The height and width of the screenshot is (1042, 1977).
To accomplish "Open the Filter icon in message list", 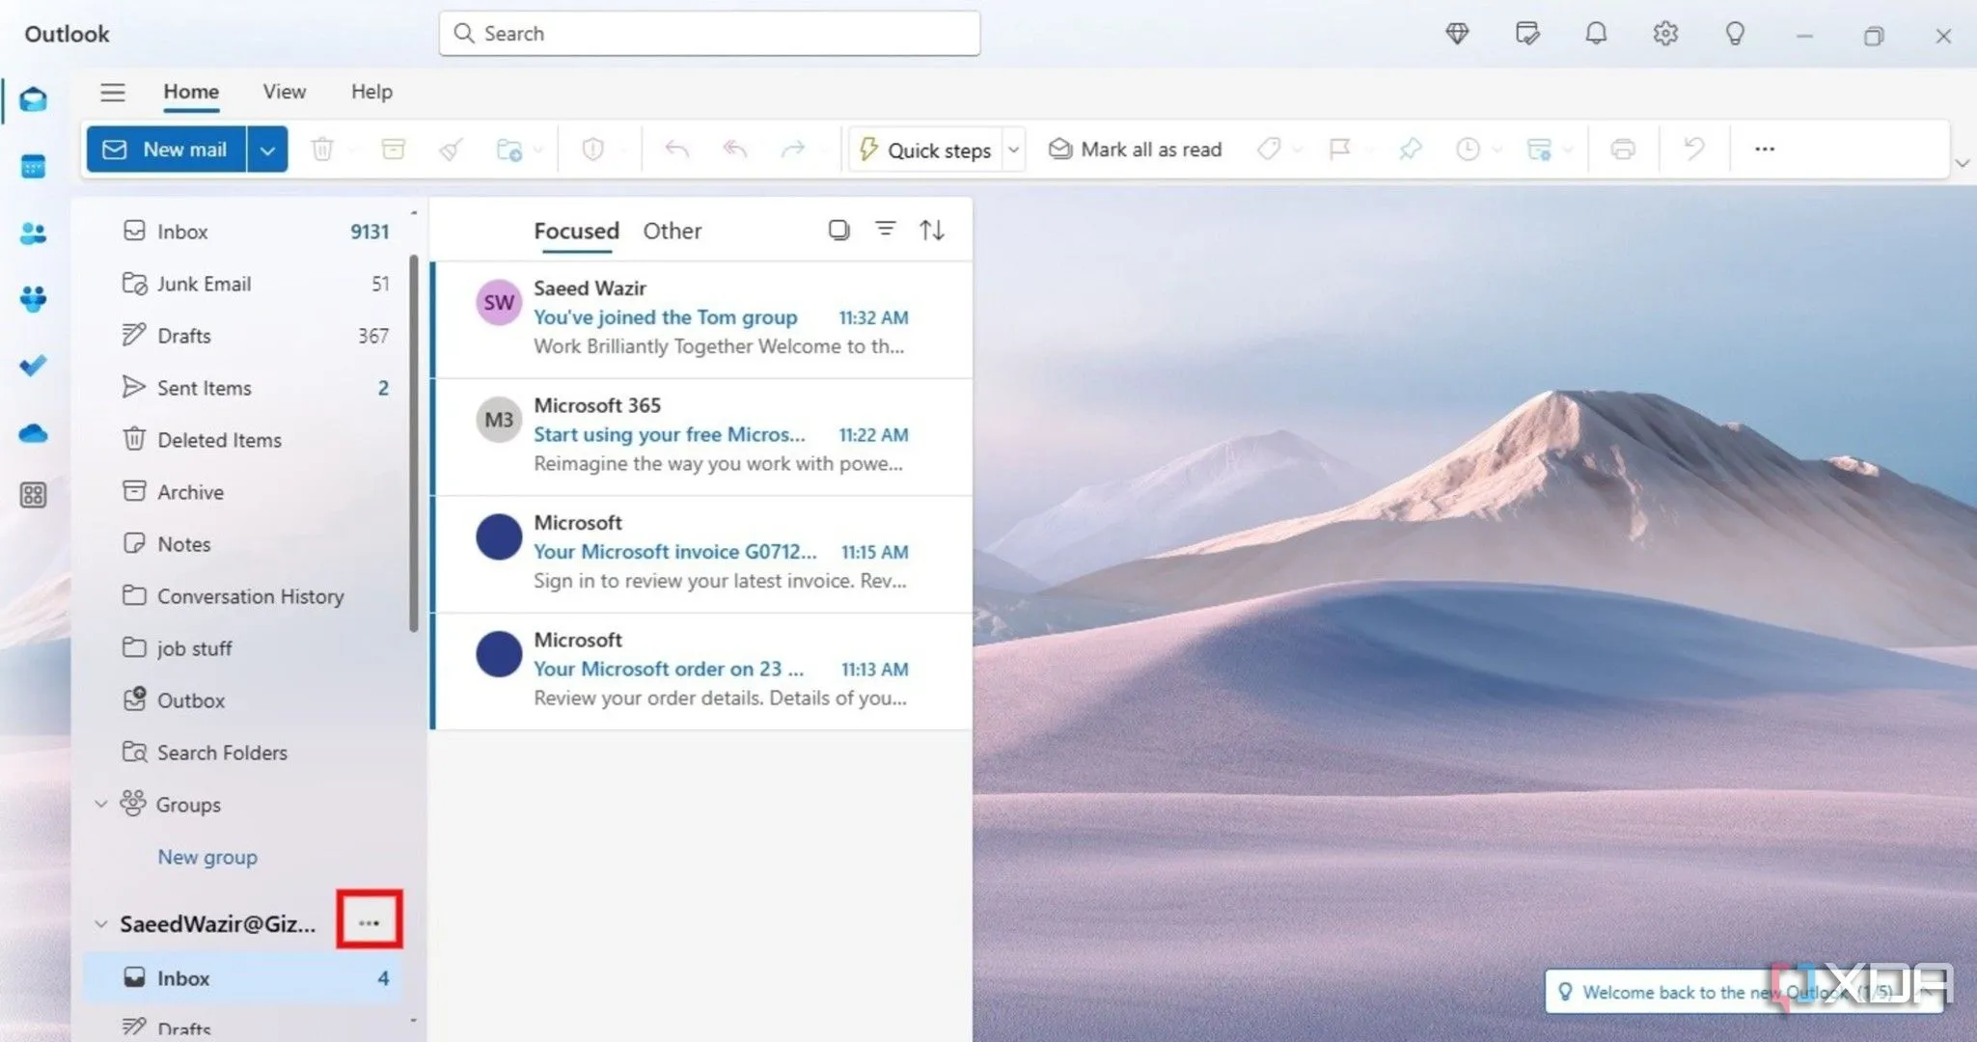I will tap(885, 229).
